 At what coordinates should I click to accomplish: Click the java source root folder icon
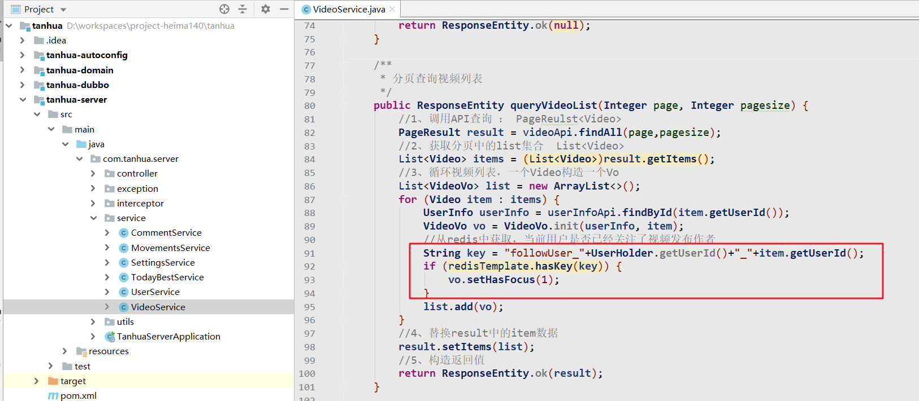point(81,144)
